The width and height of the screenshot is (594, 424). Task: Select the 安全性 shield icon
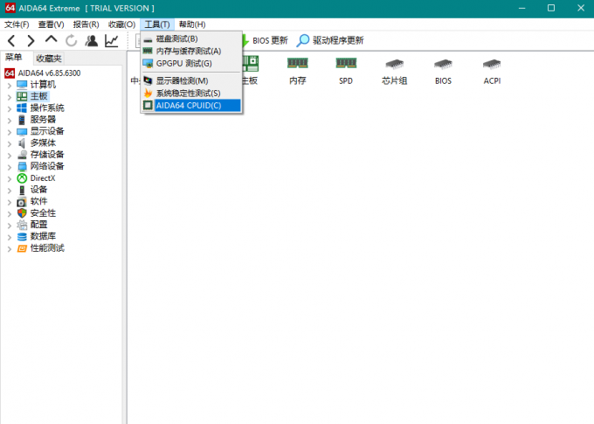22,213
